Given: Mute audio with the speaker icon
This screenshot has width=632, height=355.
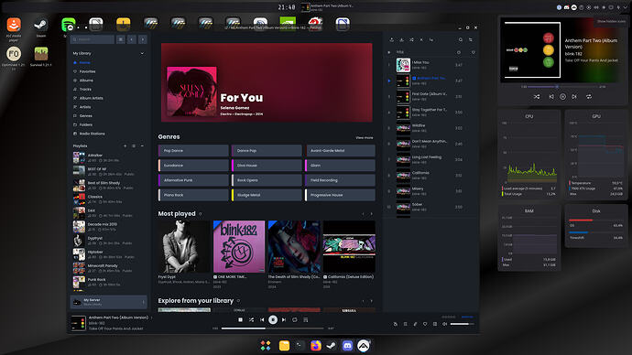Looking at the screenshot, I should pos(444,324).
